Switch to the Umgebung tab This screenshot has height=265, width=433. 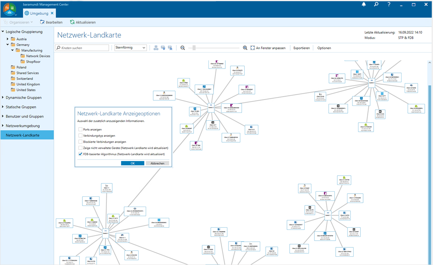(39, 13)
